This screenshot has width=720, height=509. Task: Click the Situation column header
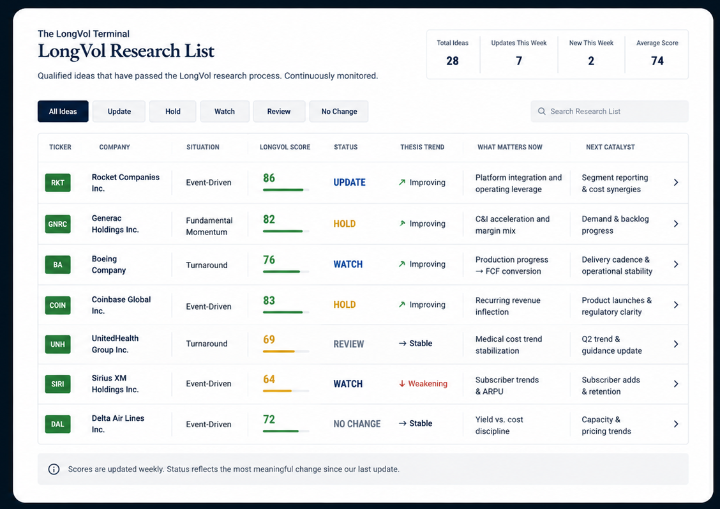[x=202, y=147]
